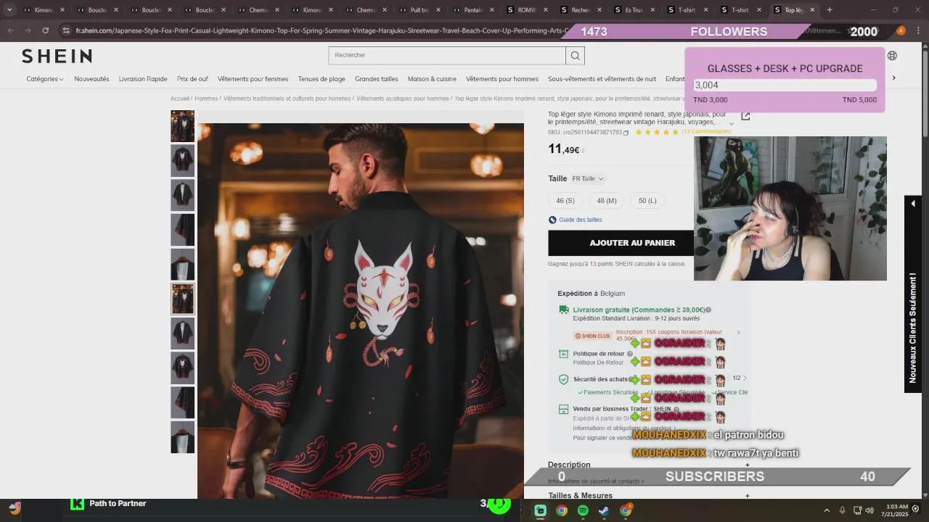Click into the Rechercher search field

click(x=447, y=55)
